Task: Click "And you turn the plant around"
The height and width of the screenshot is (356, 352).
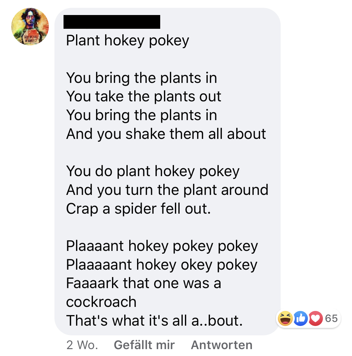Action: point(167,190)
